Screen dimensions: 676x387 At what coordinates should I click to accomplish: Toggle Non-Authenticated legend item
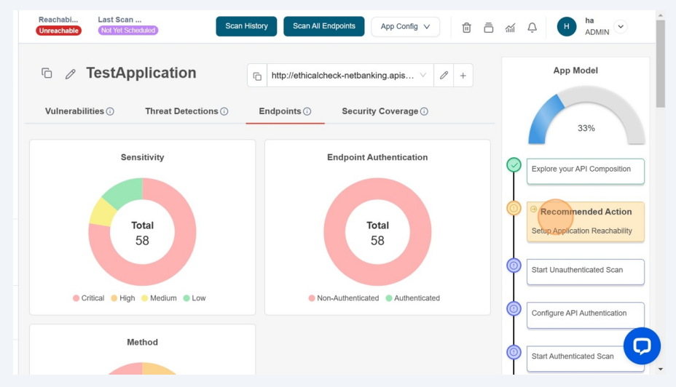344,298
